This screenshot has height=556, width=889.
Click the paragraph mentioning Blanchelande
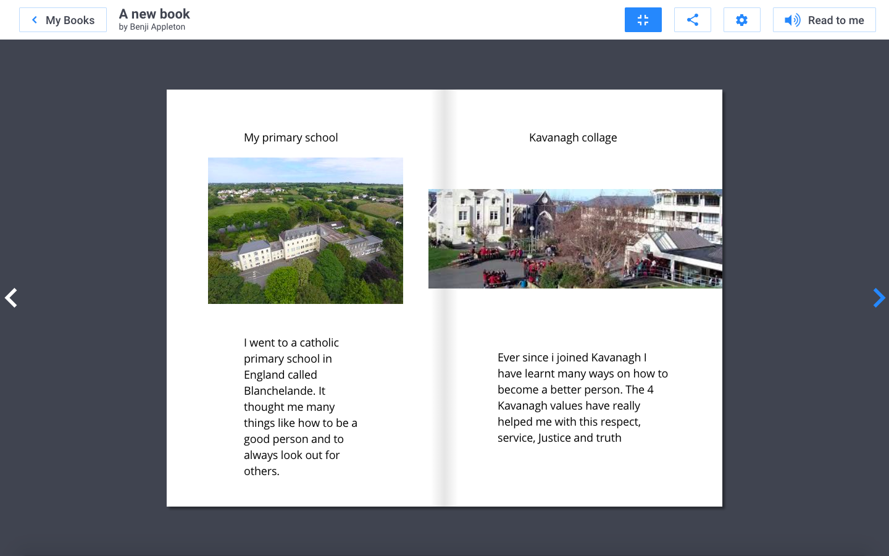pos(300,406)
